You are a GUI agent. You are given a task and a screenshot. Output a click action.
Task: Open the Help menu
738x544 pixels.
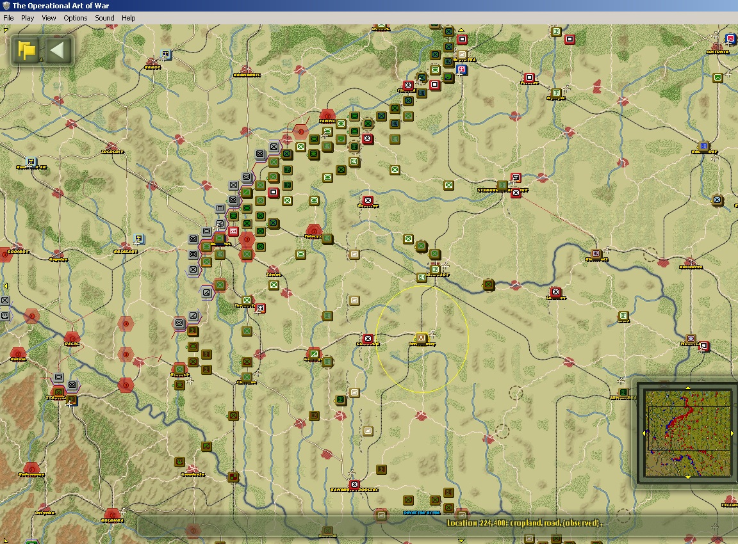pyautogui.click(x=129, y=18)
